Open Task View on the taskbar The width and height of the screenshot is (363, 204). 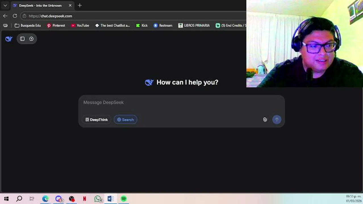tap(32, 199)
